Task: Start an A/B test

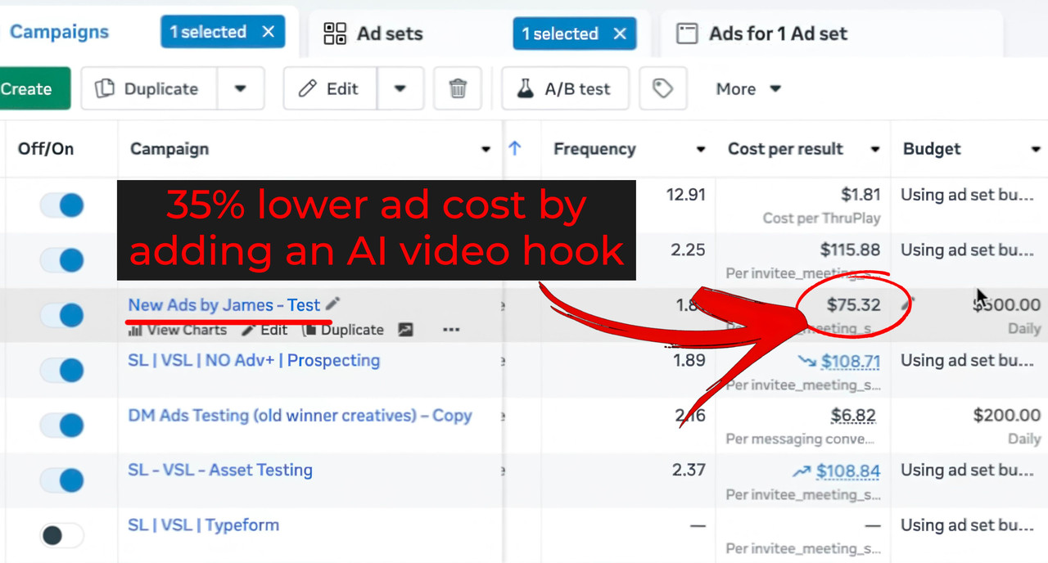Action: pyautogui.click(x=565, y=88)
